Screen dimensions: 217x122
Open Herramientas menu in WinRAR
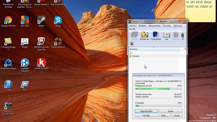click(x=155, y=26)
